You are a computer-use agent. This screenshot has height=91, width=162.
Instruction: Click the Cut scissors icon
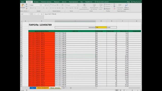[x=27, y=4]
